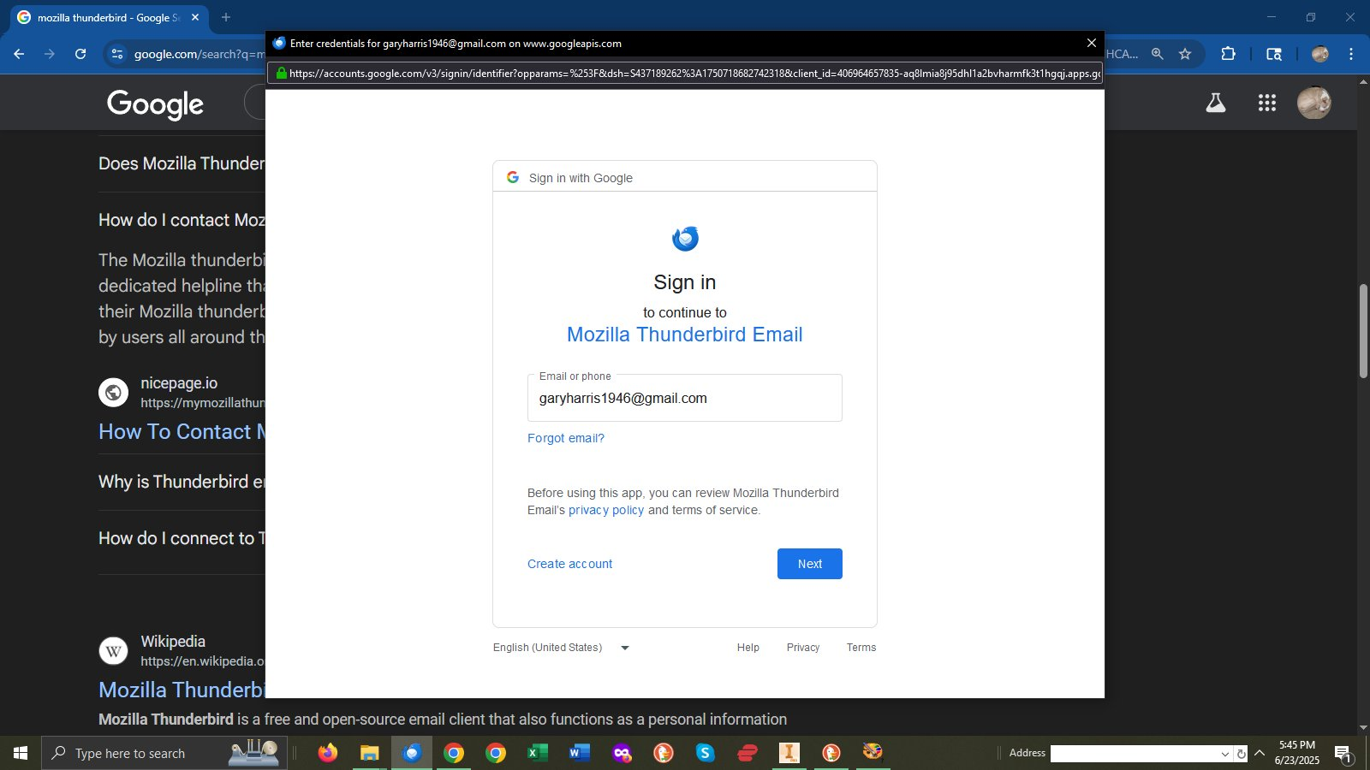Open Word from the taskbar
Image resolution: width=1370 pixels, height=770 pixels.
[579, 753]
